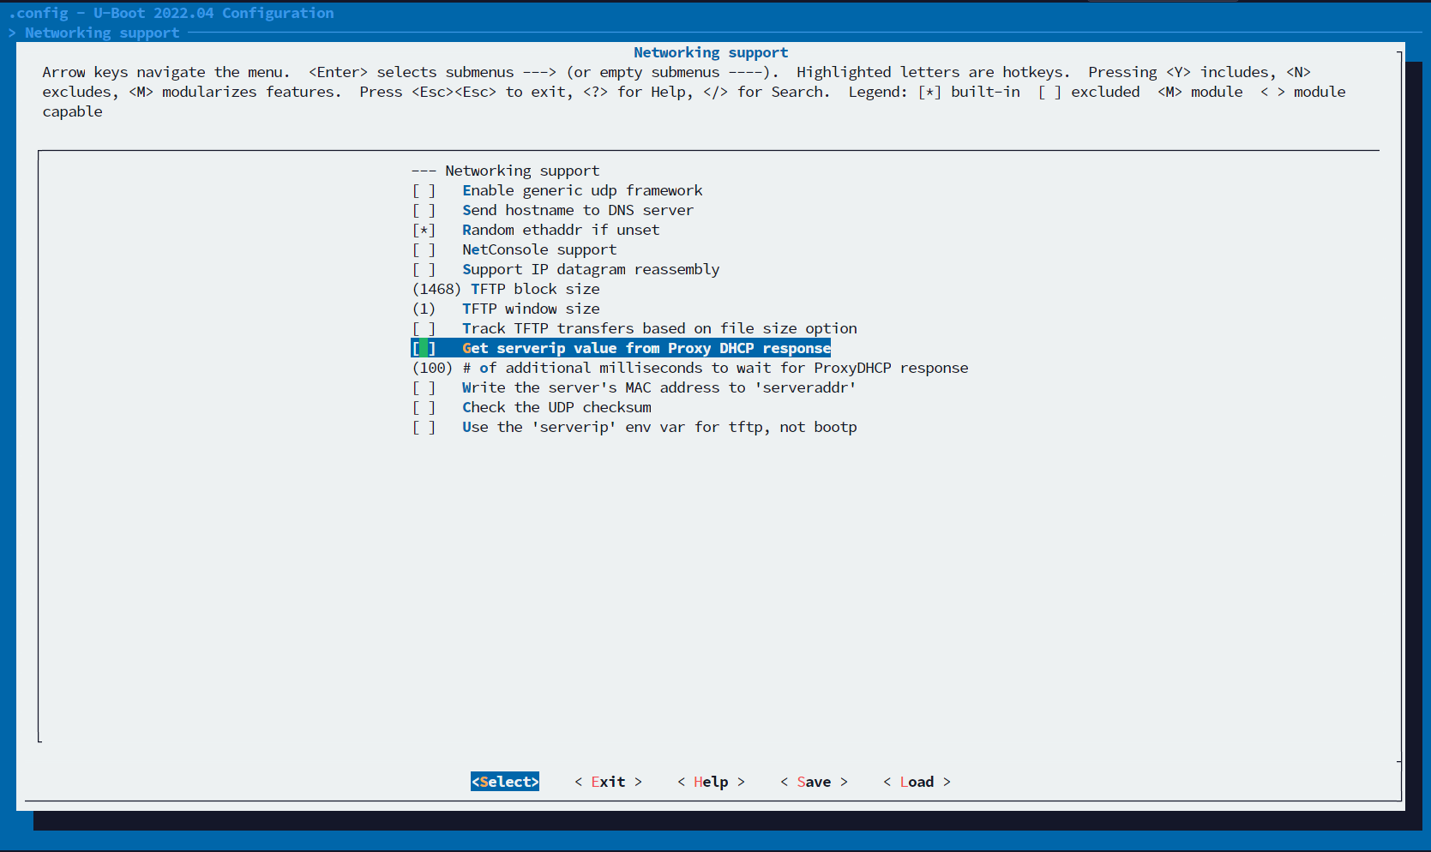Select the 'Check the UDP checksum' label

tap(556, 407)
